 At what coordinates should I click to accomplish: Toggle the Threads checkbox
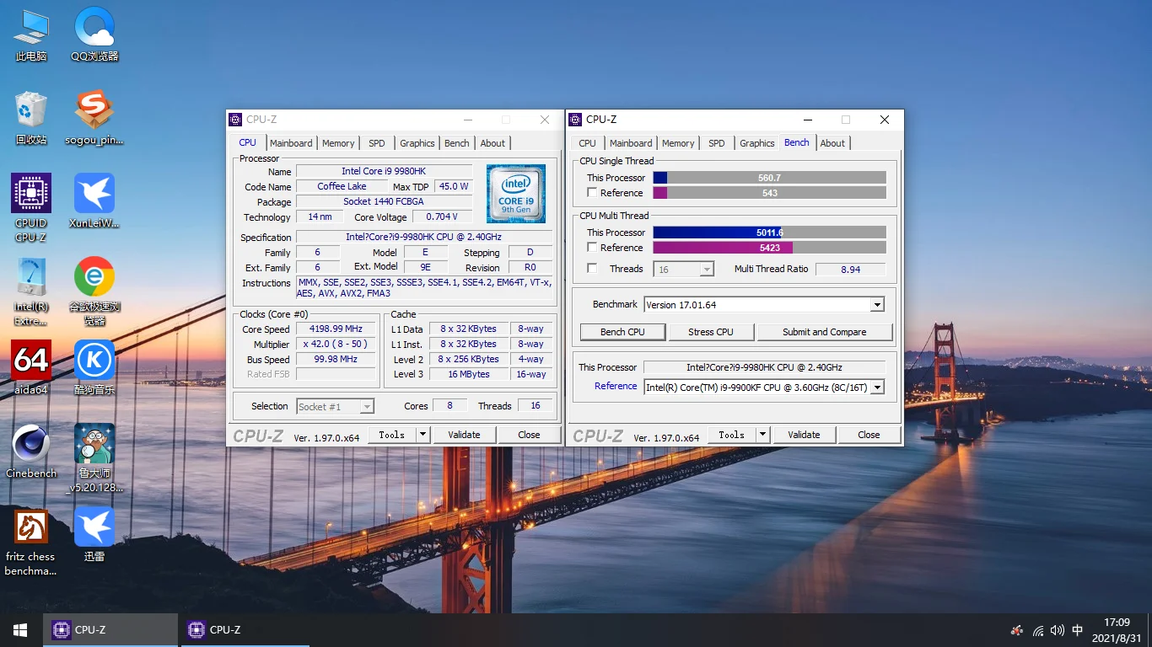(592, 269)
